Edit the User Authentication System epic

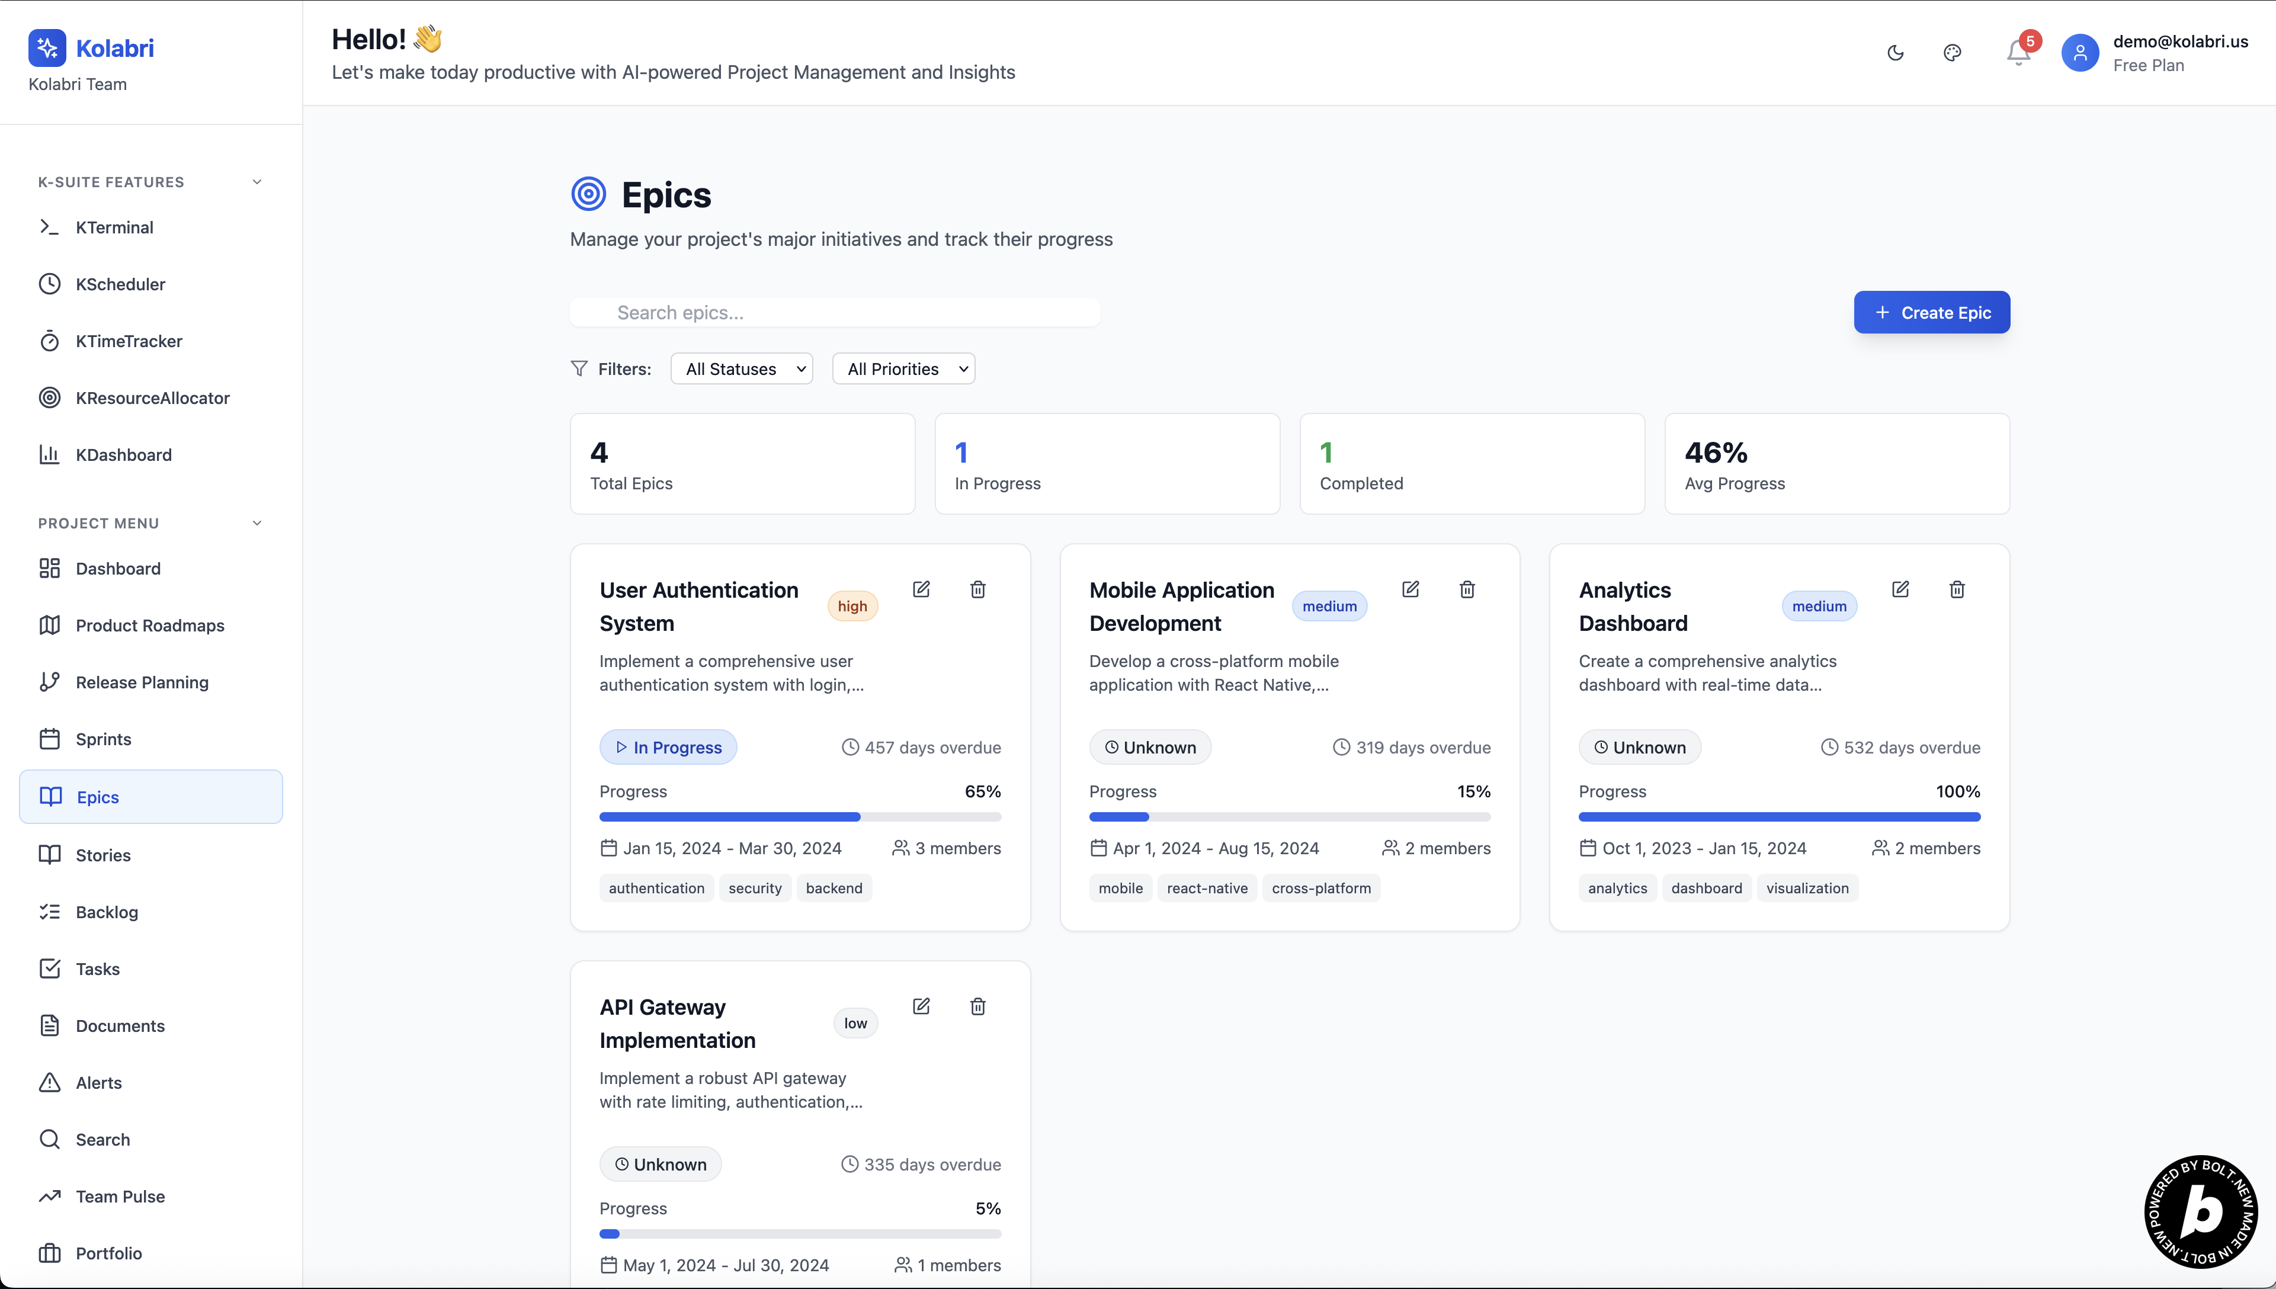pos(921,589)
